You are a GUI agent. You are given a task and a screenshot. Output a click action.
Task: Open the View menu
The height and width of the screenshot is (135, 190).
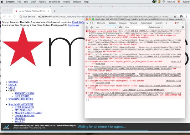pos(33,2)
